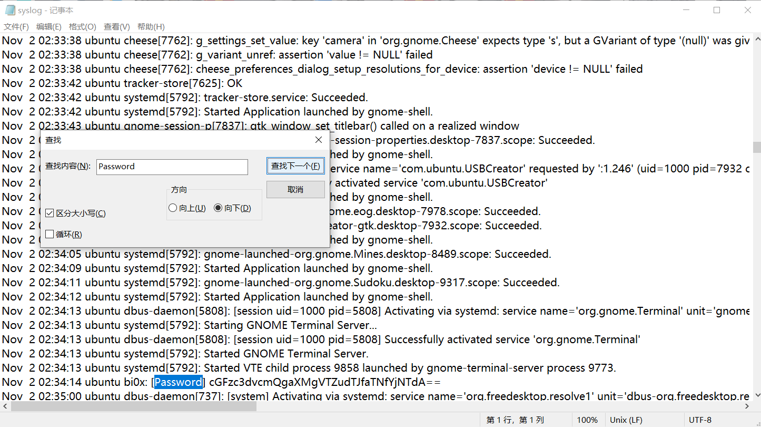Click the horizontal scrollbar thumb
Image resolution: width=761 pixels, height=427 pixels.
click(x=134, y=406)
